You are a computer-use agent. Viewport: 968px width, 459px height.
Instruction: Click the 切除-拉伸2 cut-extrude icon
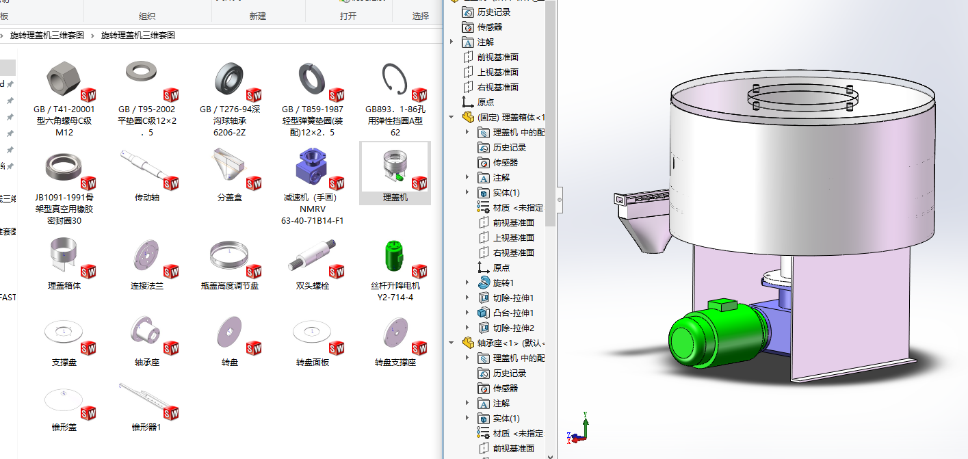click(484, 327)
